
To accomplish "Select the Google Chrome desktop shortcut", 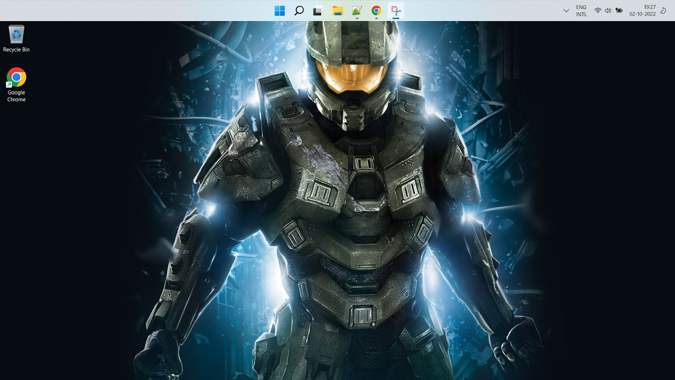I will click(16, 85).
